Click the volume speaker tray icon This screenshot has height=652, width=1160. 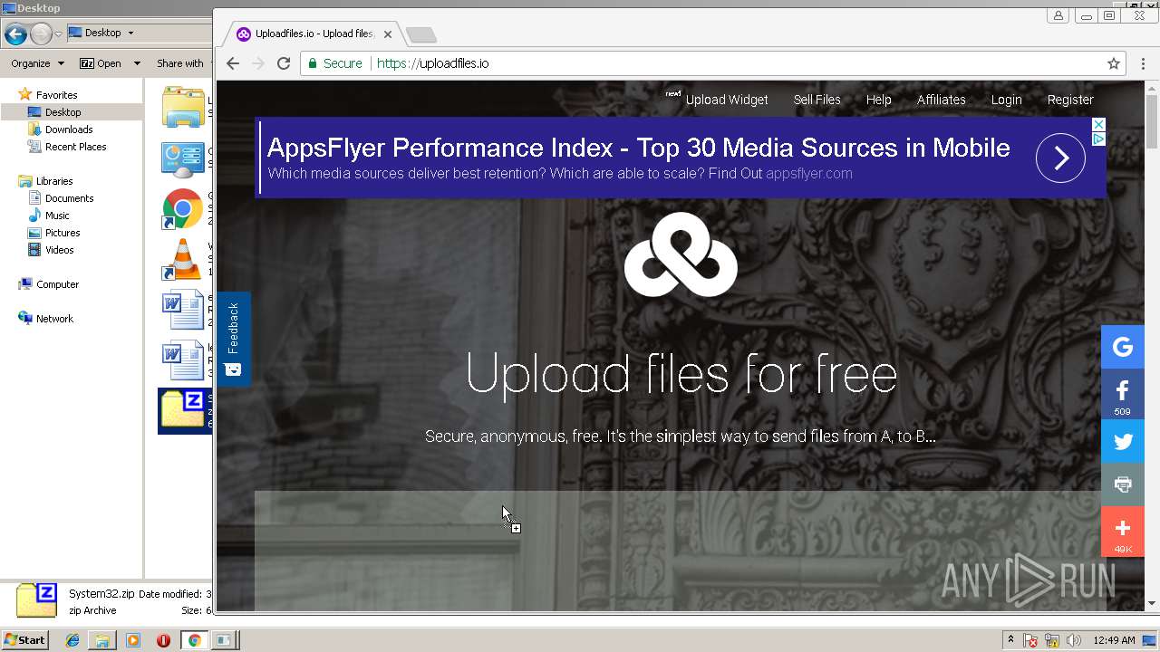(1074, 640)
